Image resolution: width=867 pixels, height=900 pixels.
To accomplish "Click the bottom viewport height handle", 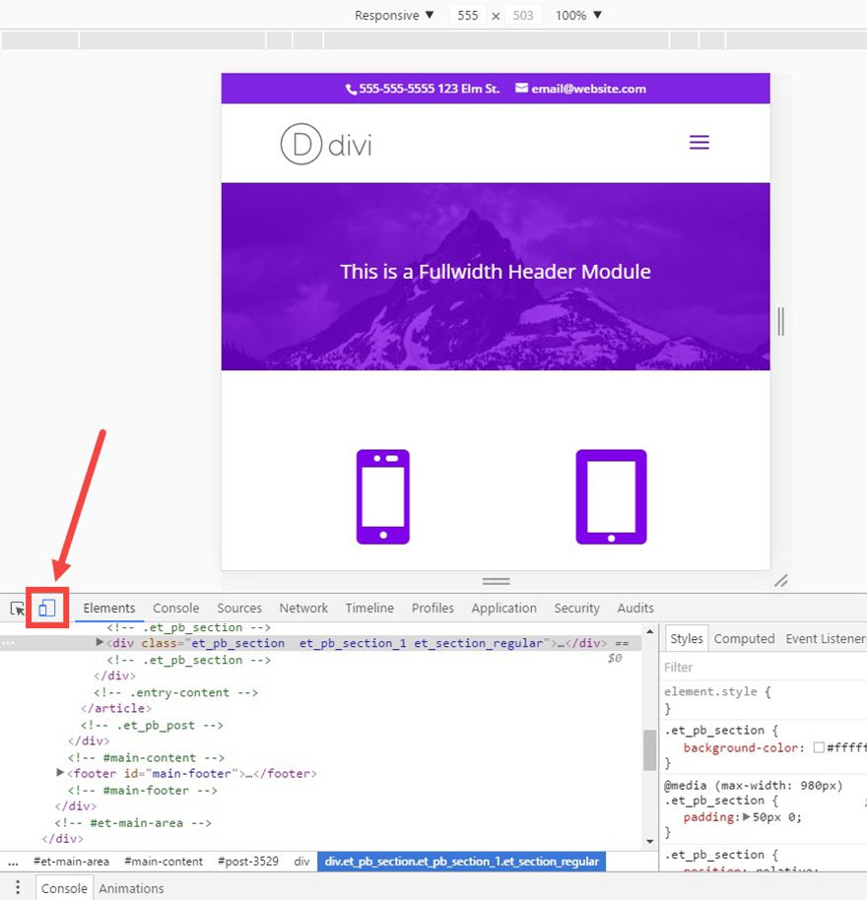I will (497, 581).
